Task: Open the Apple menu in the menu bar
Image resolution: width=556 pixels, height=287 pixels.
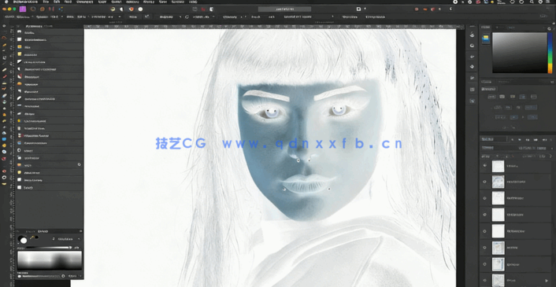Action: coord(6,2)
